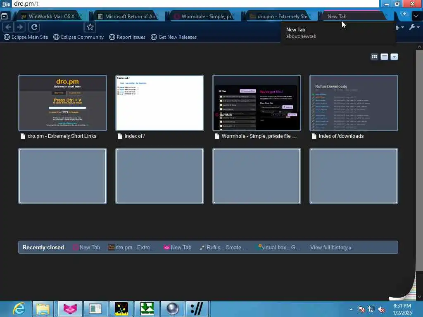The height and width of the screenshot is (317, 423).
Task: Open the Index of / thumbnail
Action: (160, 103)
